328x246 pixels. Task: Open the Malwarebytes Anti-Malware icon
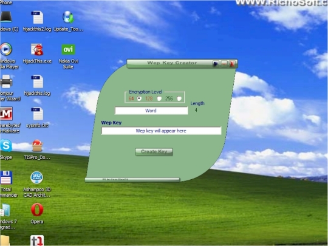click(6, 114)
